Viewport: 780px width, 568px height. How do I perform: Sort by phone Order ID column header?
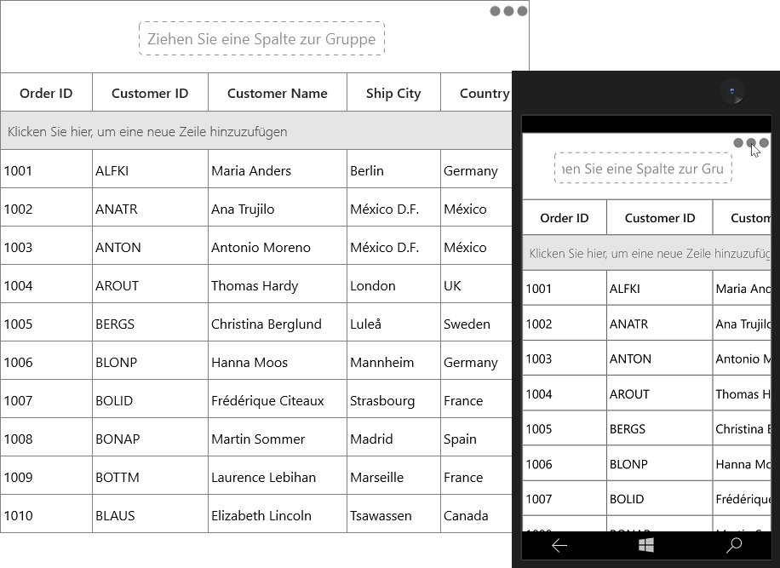(565, 218)
